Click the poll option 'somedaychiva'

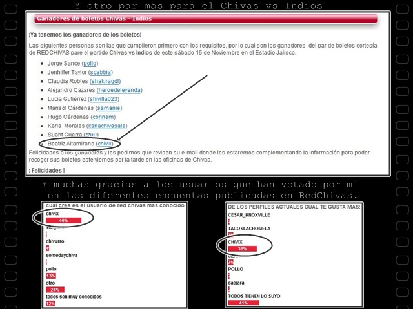click(x=62, y=255)
